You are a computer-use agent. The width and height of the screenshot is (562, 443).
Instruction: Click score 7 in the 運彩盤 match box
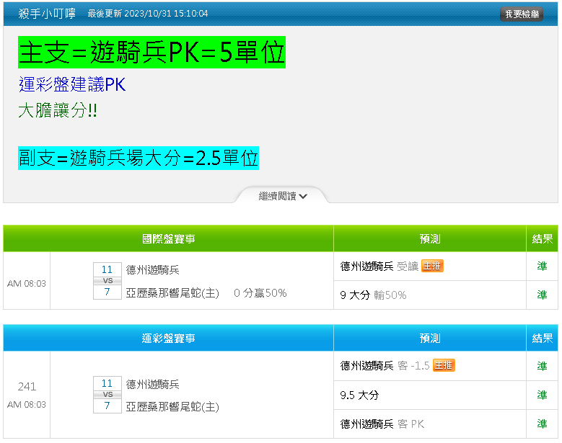pos(107,406)
